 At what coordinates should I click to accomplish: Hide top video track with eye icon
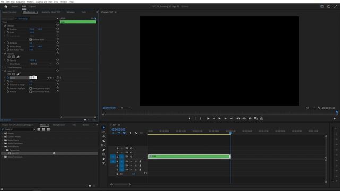pos(131,149)
